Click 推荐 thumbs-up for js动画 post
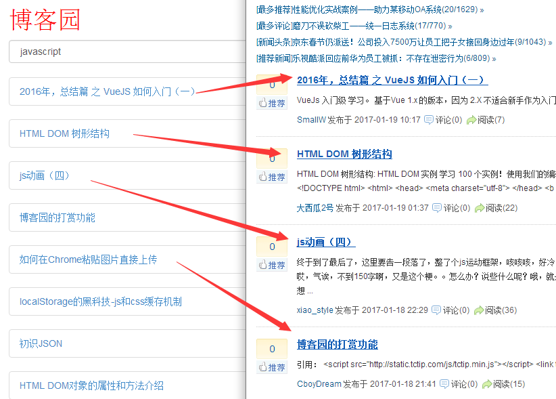This screenshot has width=556, height=399. (x=272, y=265)
